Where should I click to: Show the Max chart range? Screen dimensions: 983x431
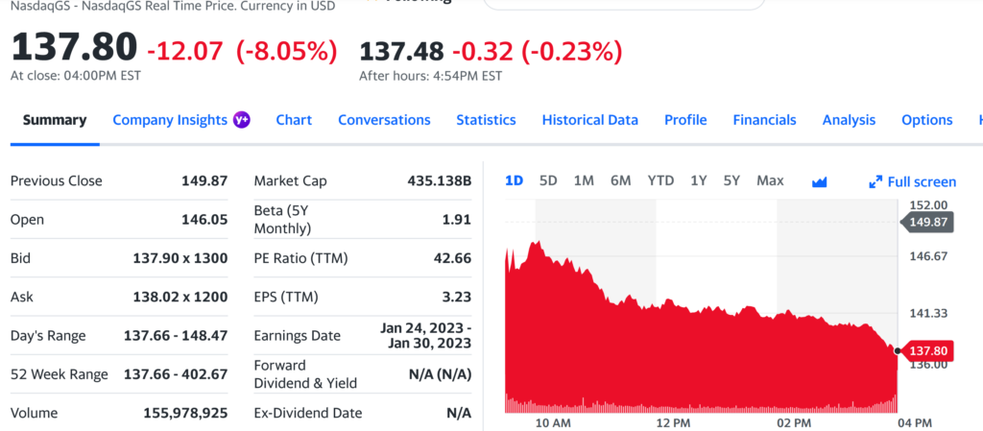click(770, 180)
